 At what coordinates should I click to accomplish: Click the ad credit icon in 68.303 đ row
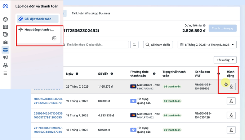pyautogui.click(x=133, y=101)
